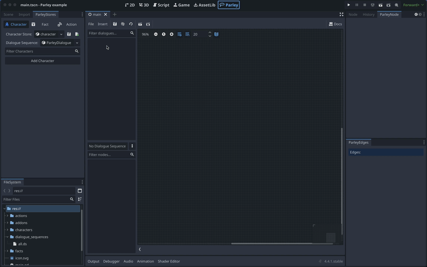Zoom in on the dialogue graph canvas
Image resolution: width=427 pixels, height=267 pixels.
[172, 34]
